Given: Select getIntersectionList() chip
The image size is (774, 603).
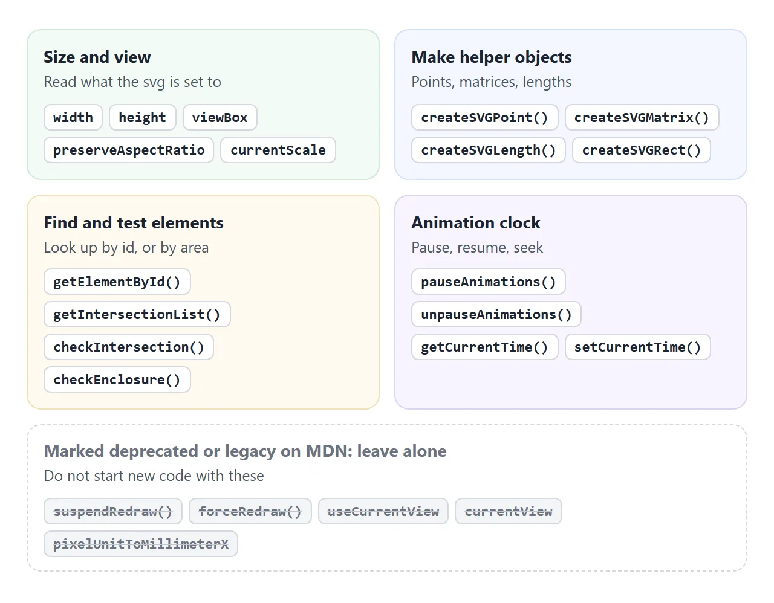Looking at the screenshot, I should tap(137, 314).
